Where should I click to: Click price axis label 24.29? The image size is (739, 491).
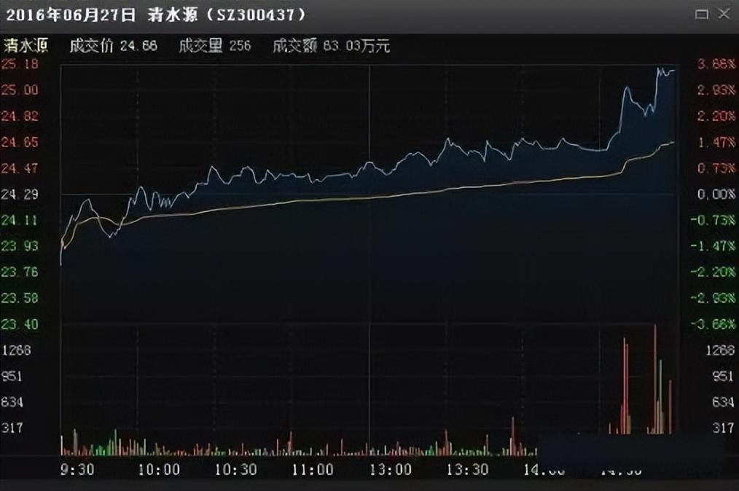click(x=20, y=194)
